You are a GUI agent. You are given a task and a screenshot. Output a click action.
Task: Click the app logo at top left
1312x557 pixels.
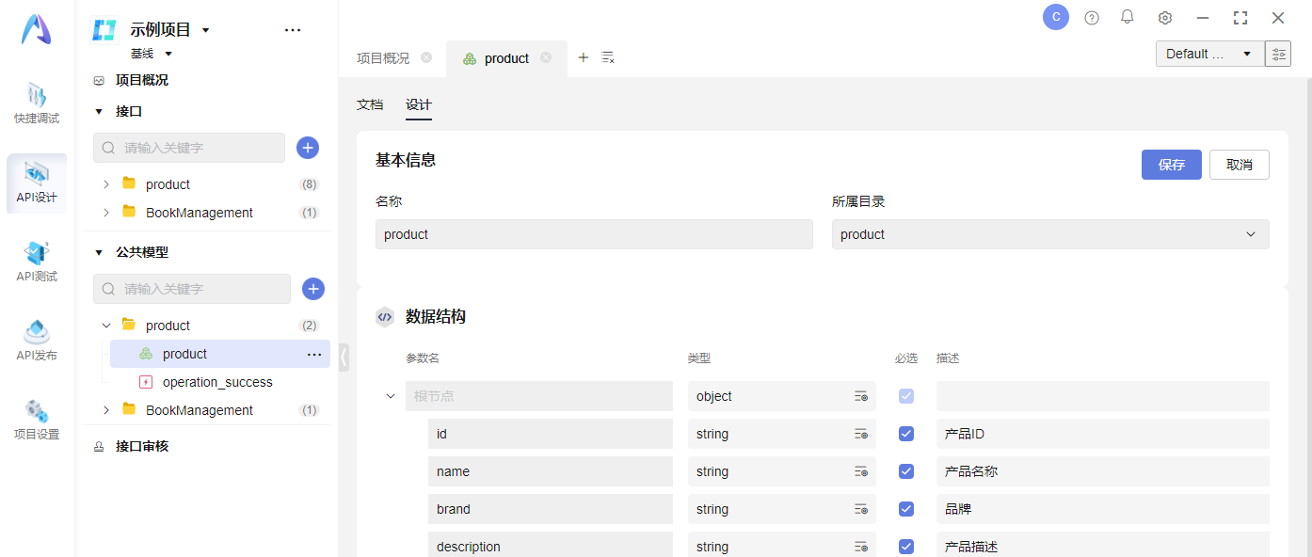coord(37,30)
